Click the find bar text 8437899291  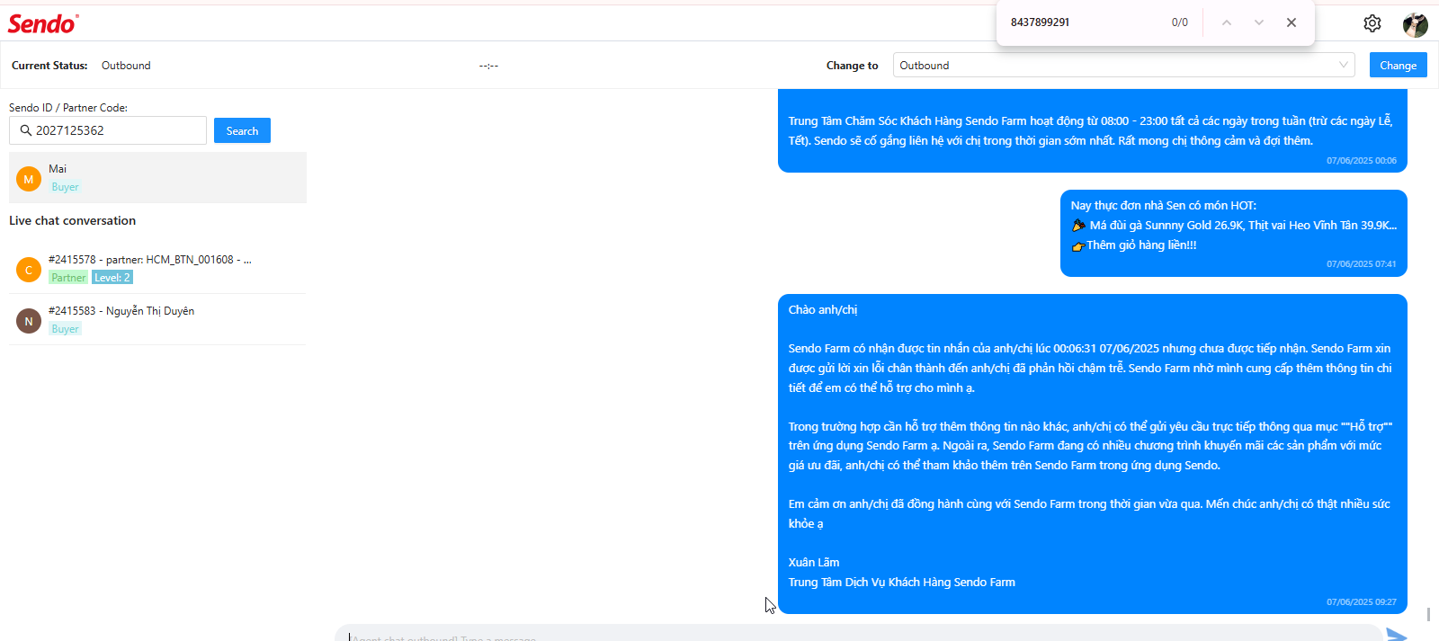click(x=1040, y=22)
